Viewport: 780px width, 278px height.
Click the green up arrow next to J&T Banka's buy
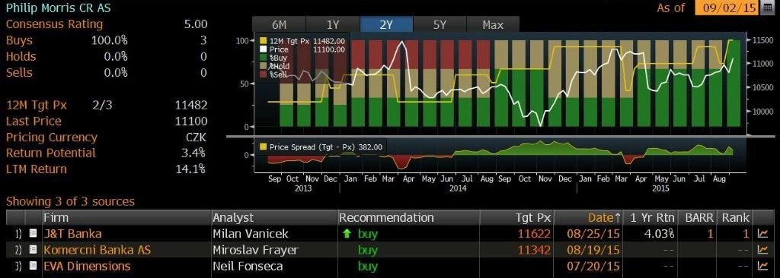pyautogui.click(x=347, y=234)
